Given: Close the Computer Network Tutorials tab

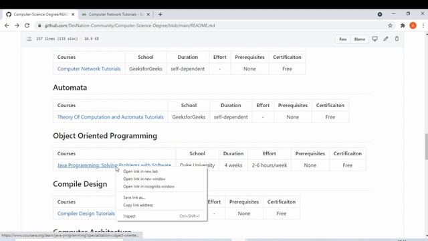Looking at the screenshot, I should [x=148, y=15].
